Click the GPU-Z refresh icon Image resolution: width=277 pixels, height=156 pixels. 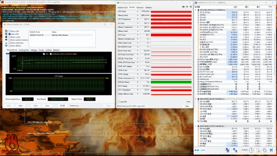click(x=187, y=7)
